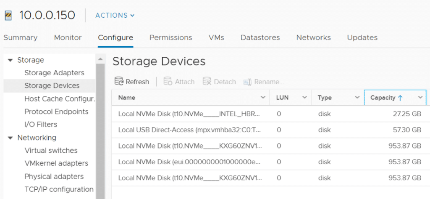
Task: Switch to the Monitor tab
Action: [68, 38]
